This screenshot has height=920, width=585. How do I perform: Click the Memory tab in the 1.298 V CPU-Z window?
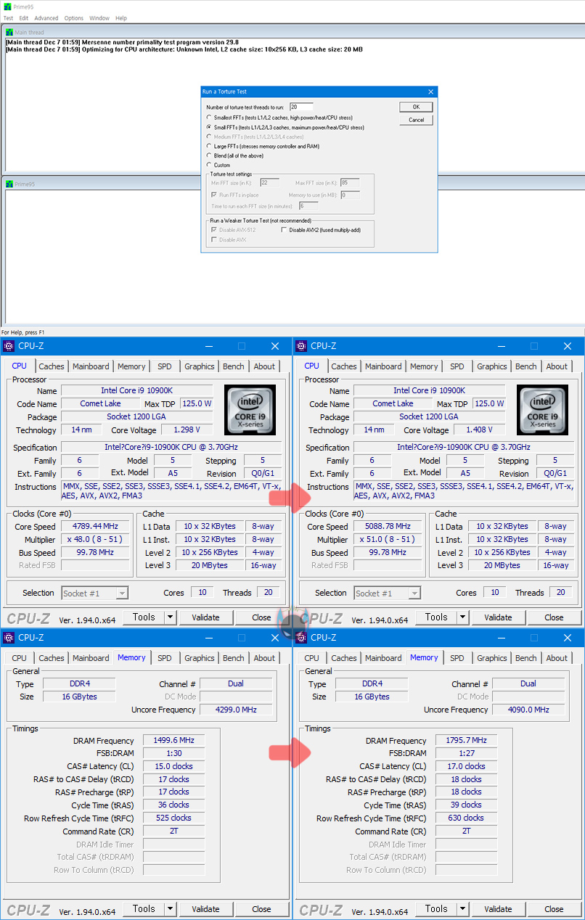coord(131,366)
